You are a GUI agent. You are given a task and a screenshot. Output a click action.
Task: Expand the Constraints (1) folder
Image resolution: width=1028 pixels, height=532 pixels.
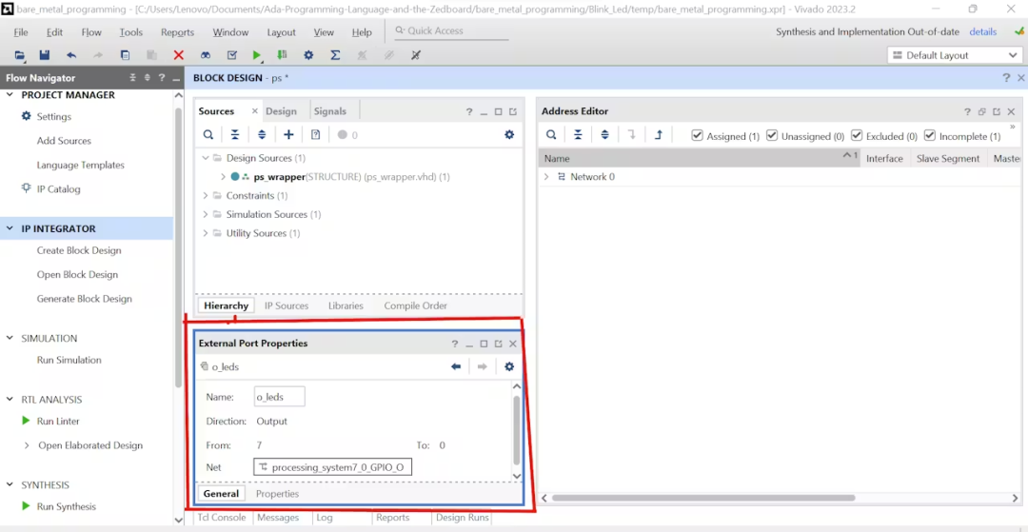pyautogui.click(x=206, y=196)
